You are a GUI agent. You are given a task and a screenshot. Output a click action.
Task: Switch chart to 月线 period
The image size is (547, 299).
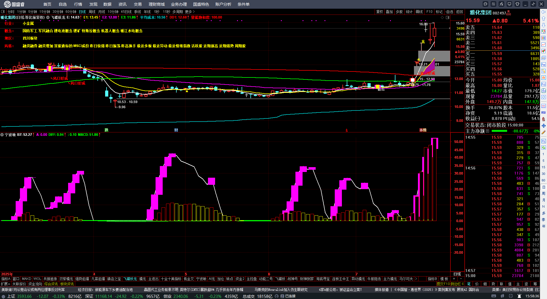coord(101,12)
